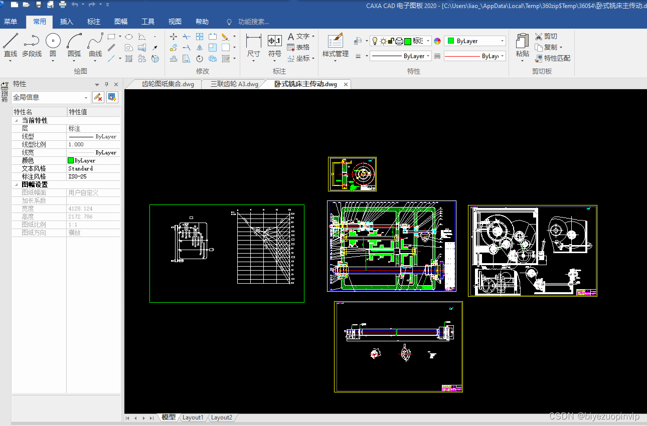Click the green 颜色 ByLayer swatch value

(93, 160)
